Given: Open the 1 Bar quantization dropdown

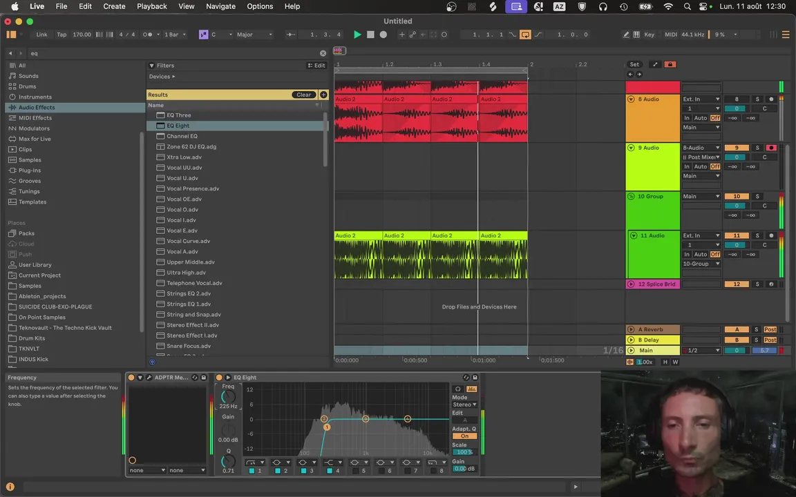Looking at the screenshot, I should 174,35.
